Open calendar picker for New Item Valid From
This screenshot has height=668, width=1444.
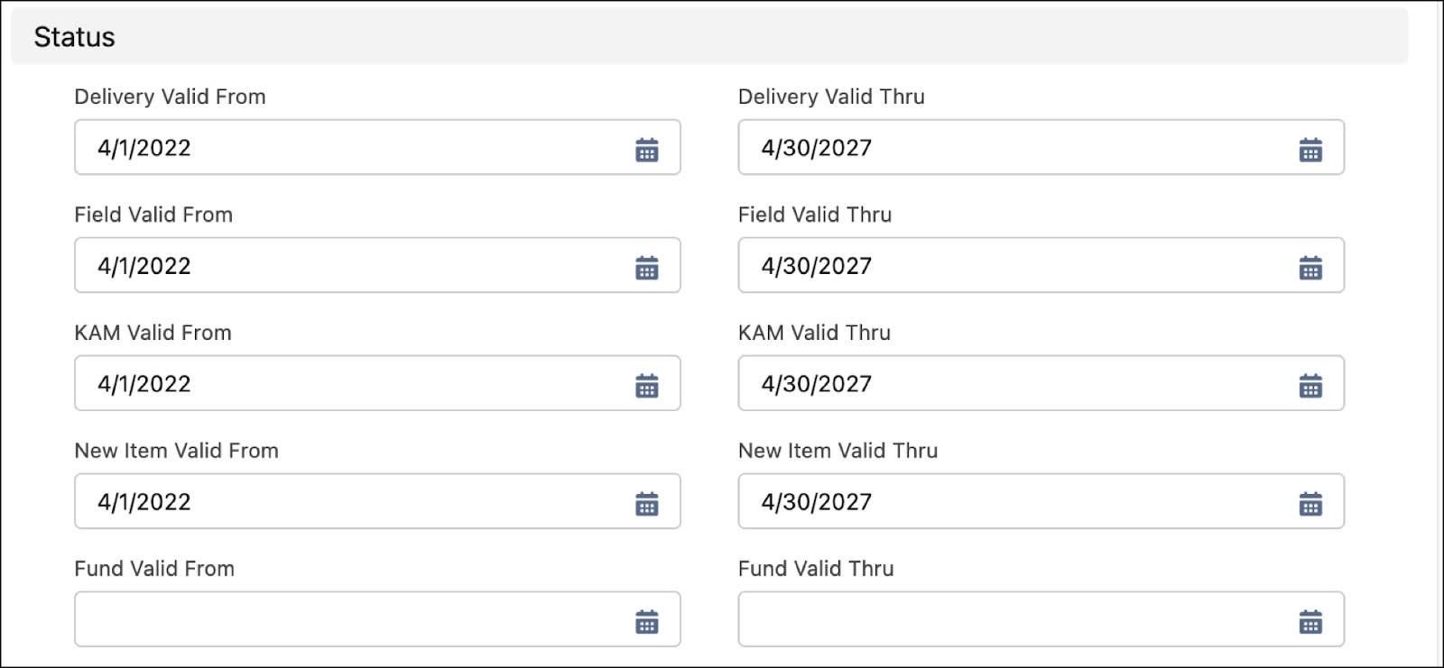[x=646, y=503]
